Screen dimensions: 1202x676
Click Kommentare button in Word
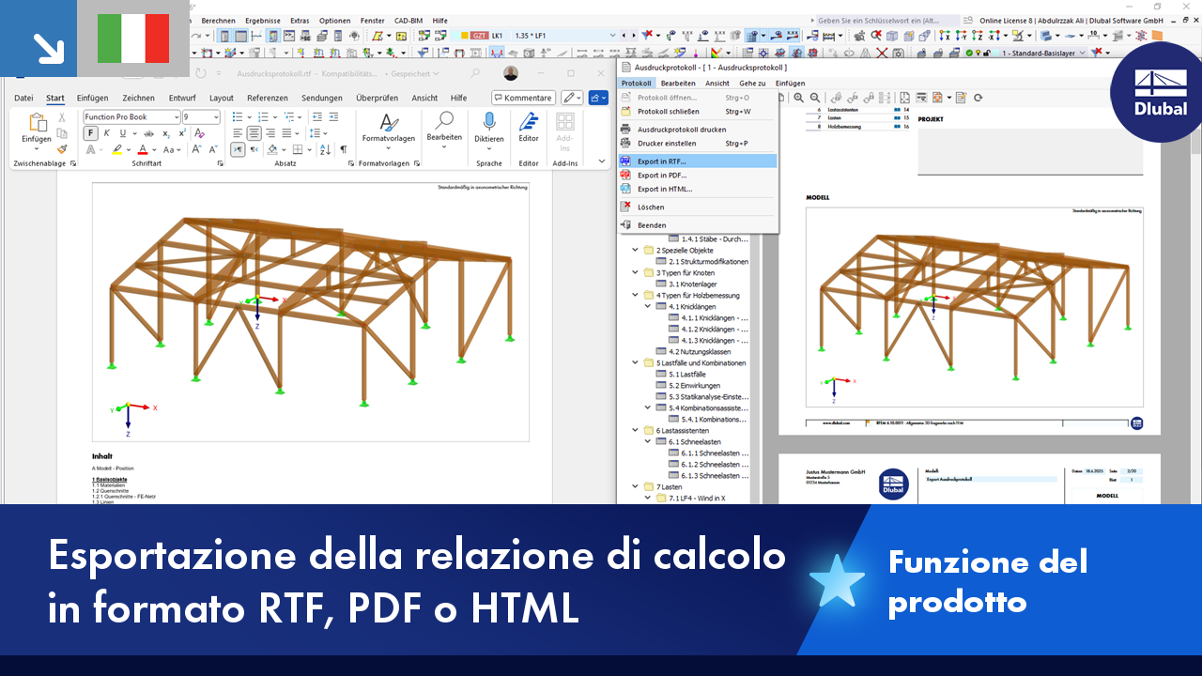tap(523, 98)
